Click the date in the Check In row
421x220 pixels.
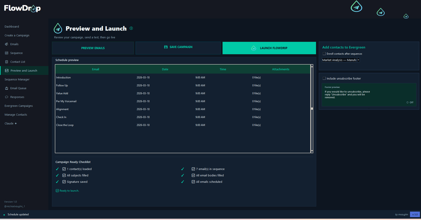click(143, 117)
